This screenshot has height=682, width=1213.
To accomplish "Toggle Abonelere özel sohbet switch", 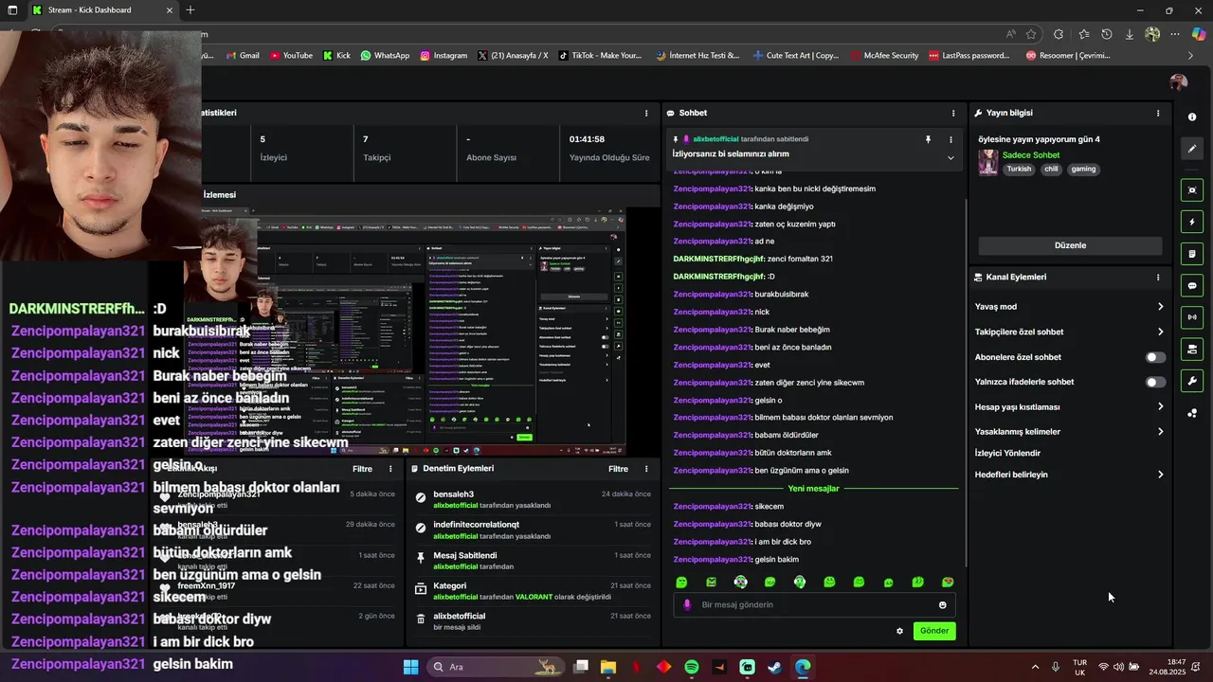I will 1155,357.
